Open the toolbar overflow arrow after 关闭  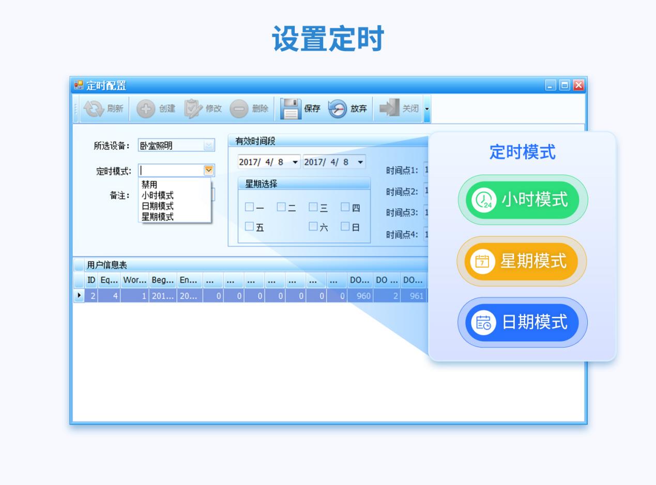click(427, 109)
